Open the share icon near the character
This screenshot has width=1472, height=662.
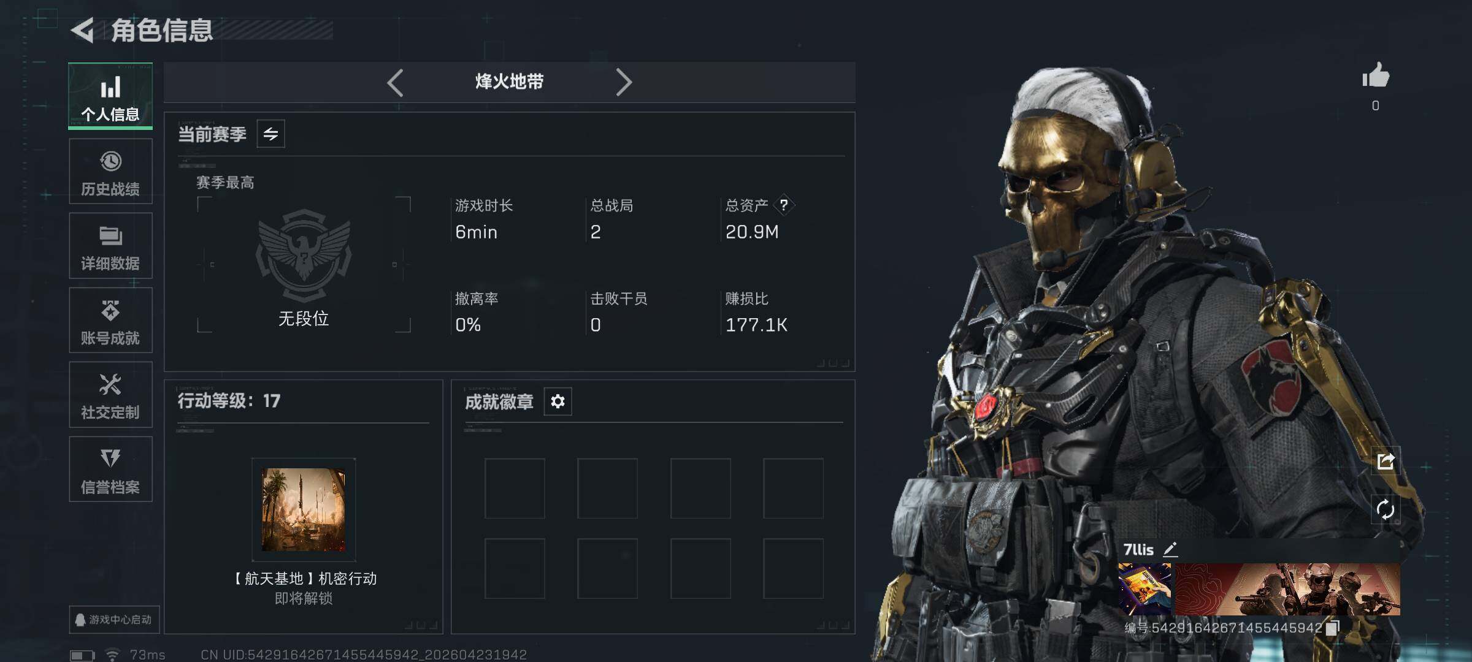1386,461
